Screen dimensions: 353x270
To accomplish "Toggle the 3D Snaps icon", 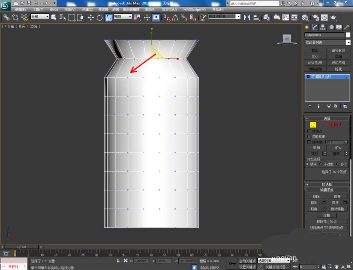I will click(166, 18).
